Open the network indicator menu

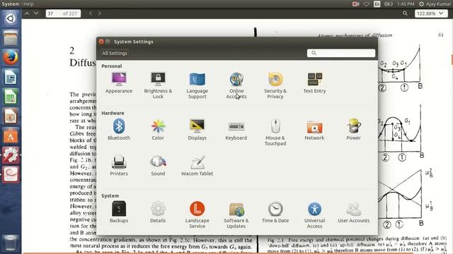pos(367,4)
